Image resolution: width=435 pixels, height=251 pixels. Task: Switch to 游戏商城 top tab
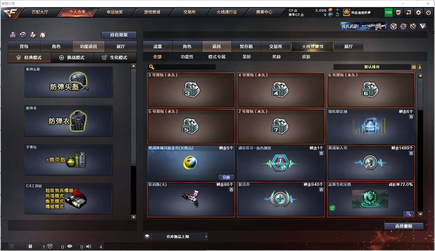152,12
